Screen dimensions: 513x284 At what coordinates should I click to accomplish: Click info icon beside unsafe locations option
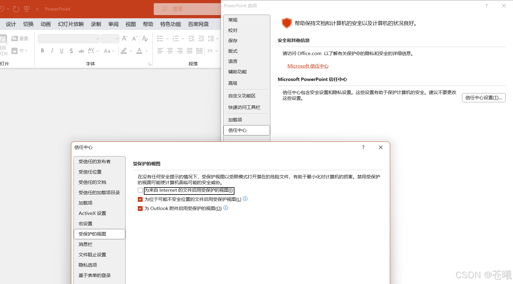[x=245, y=199]
